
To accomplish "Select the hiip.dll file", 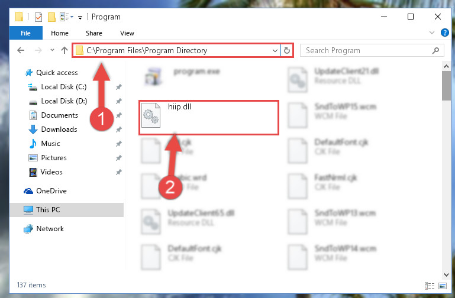I will click(x=208, y=118).
